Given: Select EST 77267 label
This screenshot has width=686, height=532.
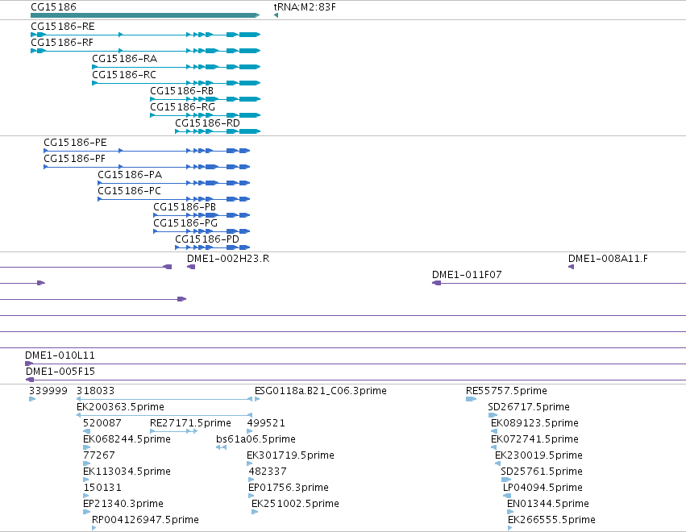Looking at the screenshot, I should pos(99,455).
